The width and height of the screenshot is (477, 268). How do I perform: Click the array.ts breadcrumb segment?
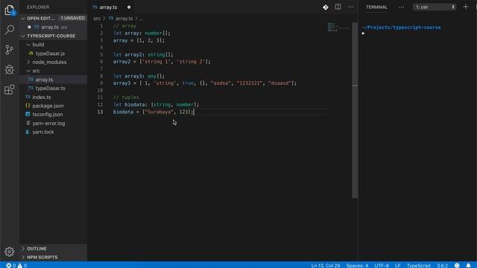121,19
